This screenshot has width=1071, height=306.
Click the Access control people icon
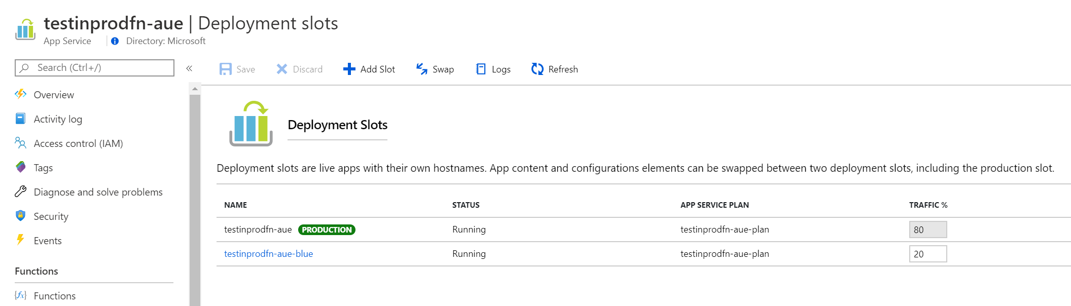(20, 143)
